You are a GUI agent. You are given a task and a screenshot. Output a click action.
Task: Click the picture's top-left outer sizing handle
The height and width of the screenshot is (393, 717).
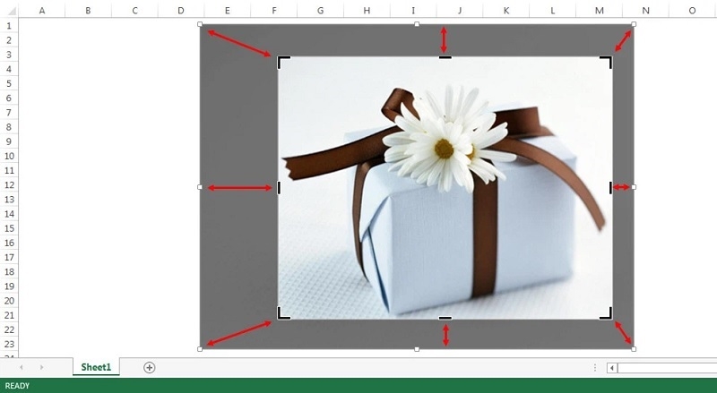[200, 24]
